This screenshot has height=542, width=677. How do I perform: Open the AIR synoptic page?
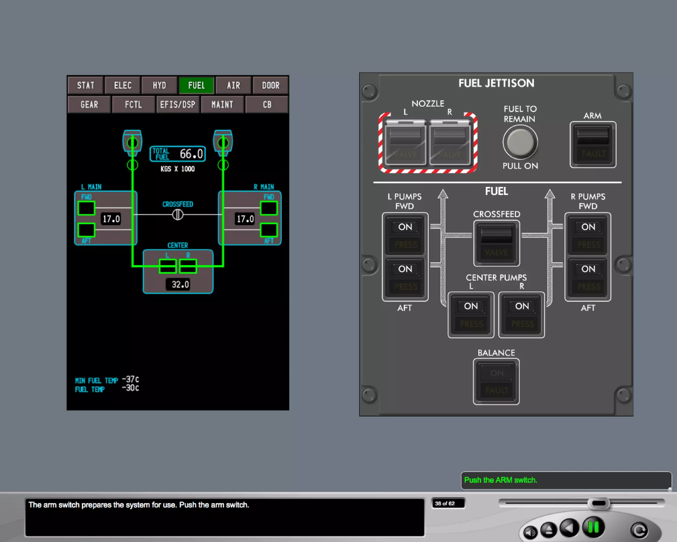click(234, 86)
